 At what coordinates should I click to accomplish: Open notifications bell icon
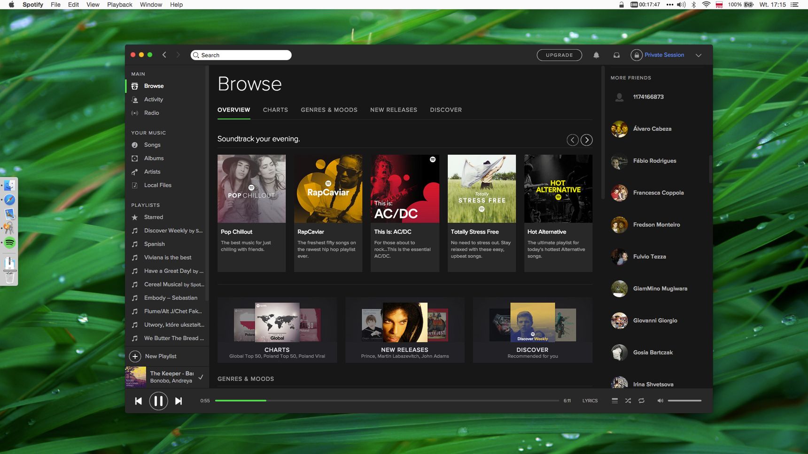click(x=596, y=55)
